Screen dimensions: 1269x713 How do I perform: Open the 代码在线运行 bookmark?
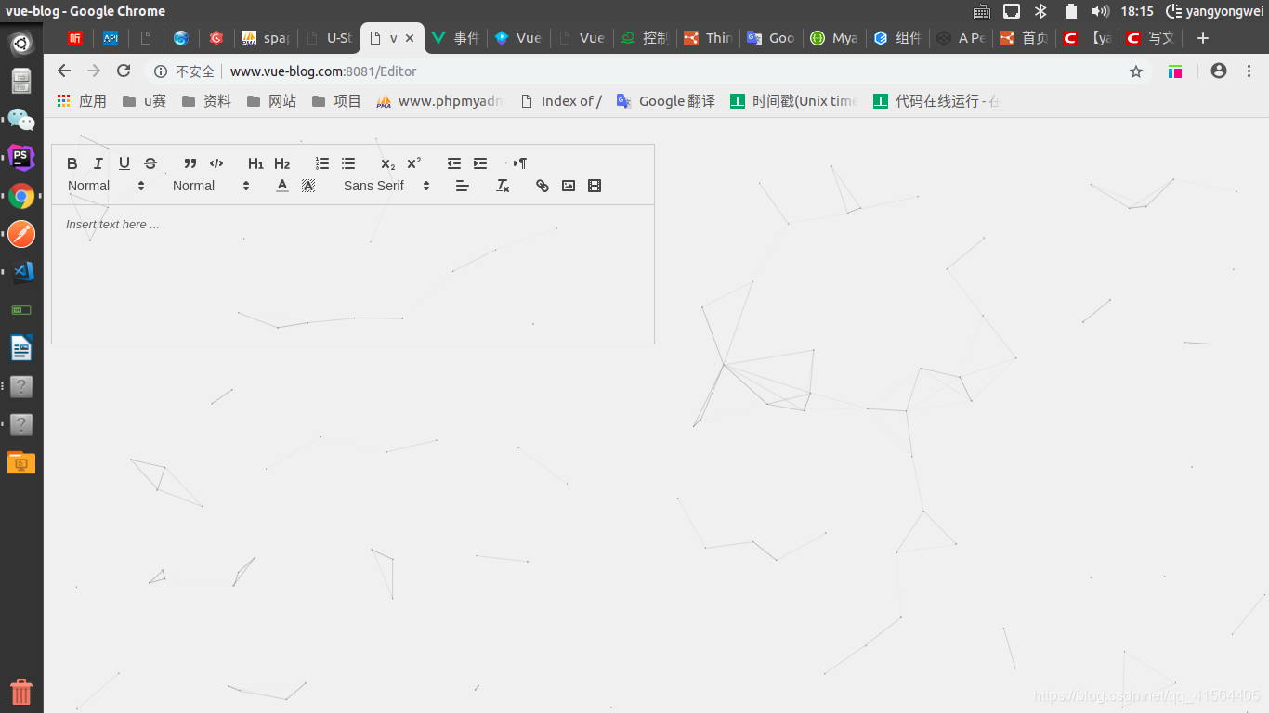click(x=936, y=101)
